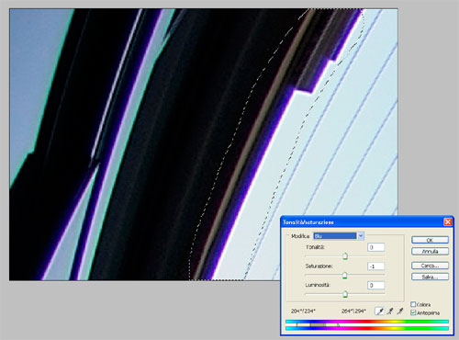The image size is (459, 340).
Task: Select the subtract-from-sample eyedropper
Action: (x=400, y=312)
